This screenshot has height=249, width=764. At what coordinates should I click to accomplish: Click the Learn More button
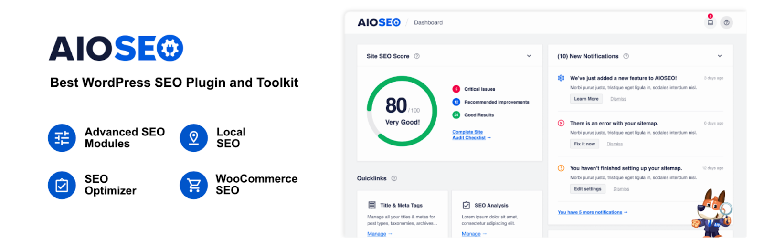click(586, 99)
